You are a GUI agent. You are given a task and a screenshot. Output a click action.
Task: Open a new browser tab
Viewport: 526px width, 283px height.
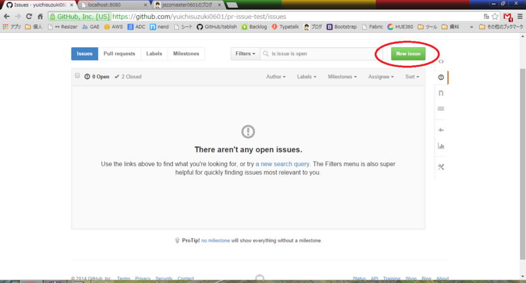(232, 5)
